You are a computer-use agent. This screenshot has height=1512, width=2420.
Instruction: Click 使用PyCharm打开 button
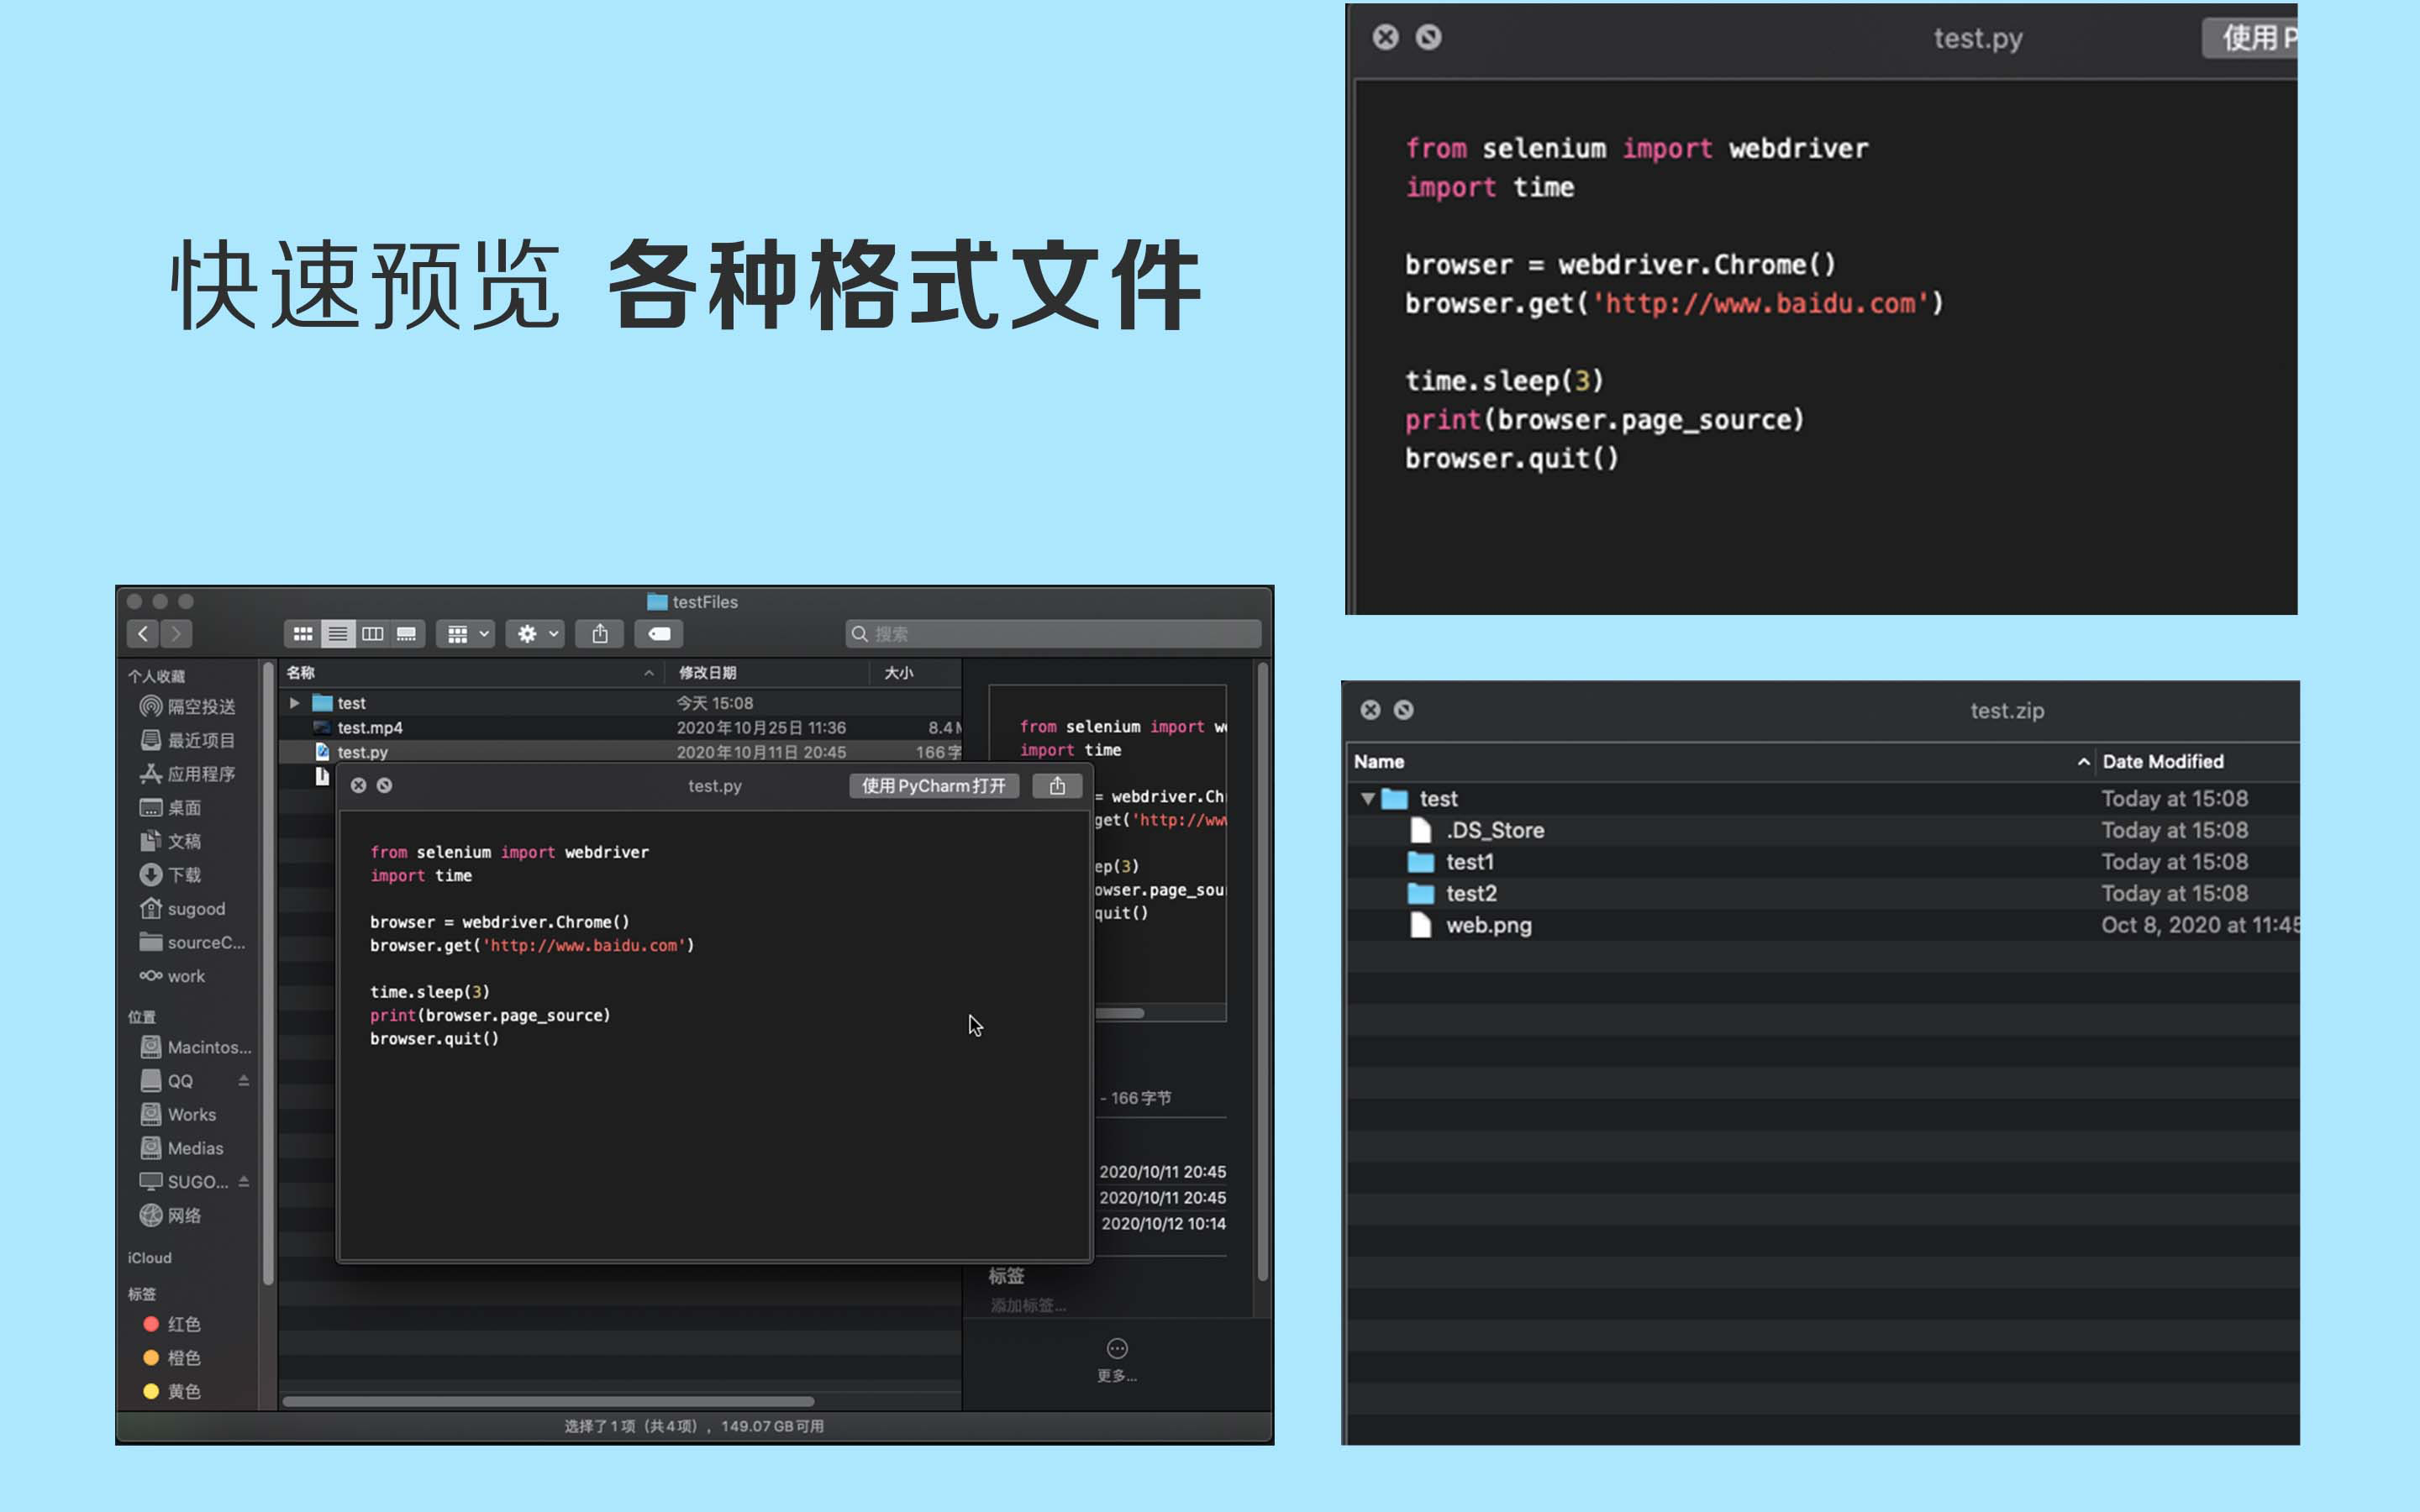click(x=933, y=786)
